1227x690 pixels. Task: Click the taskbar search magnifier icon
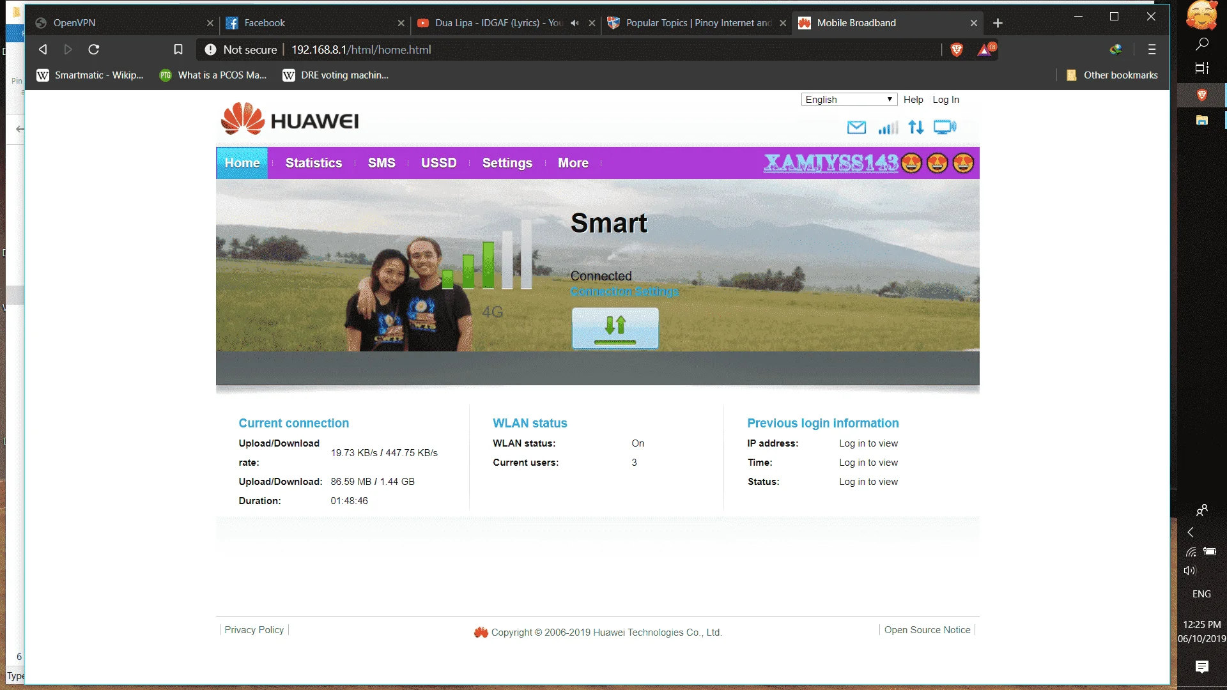pyautogui.click(x=1201, y=44)
